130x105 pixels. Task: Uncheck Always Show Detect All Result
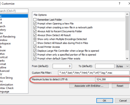[35, 35]
